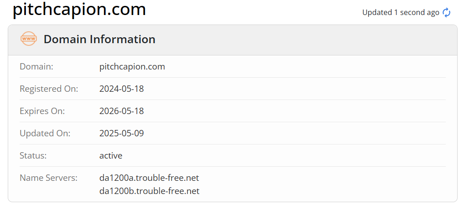Click the "Domain:" field label

(x=36, y=67)
